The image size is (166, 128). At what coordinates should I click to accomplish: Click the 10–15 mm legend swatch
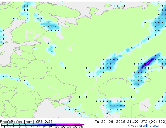[35, 125]
